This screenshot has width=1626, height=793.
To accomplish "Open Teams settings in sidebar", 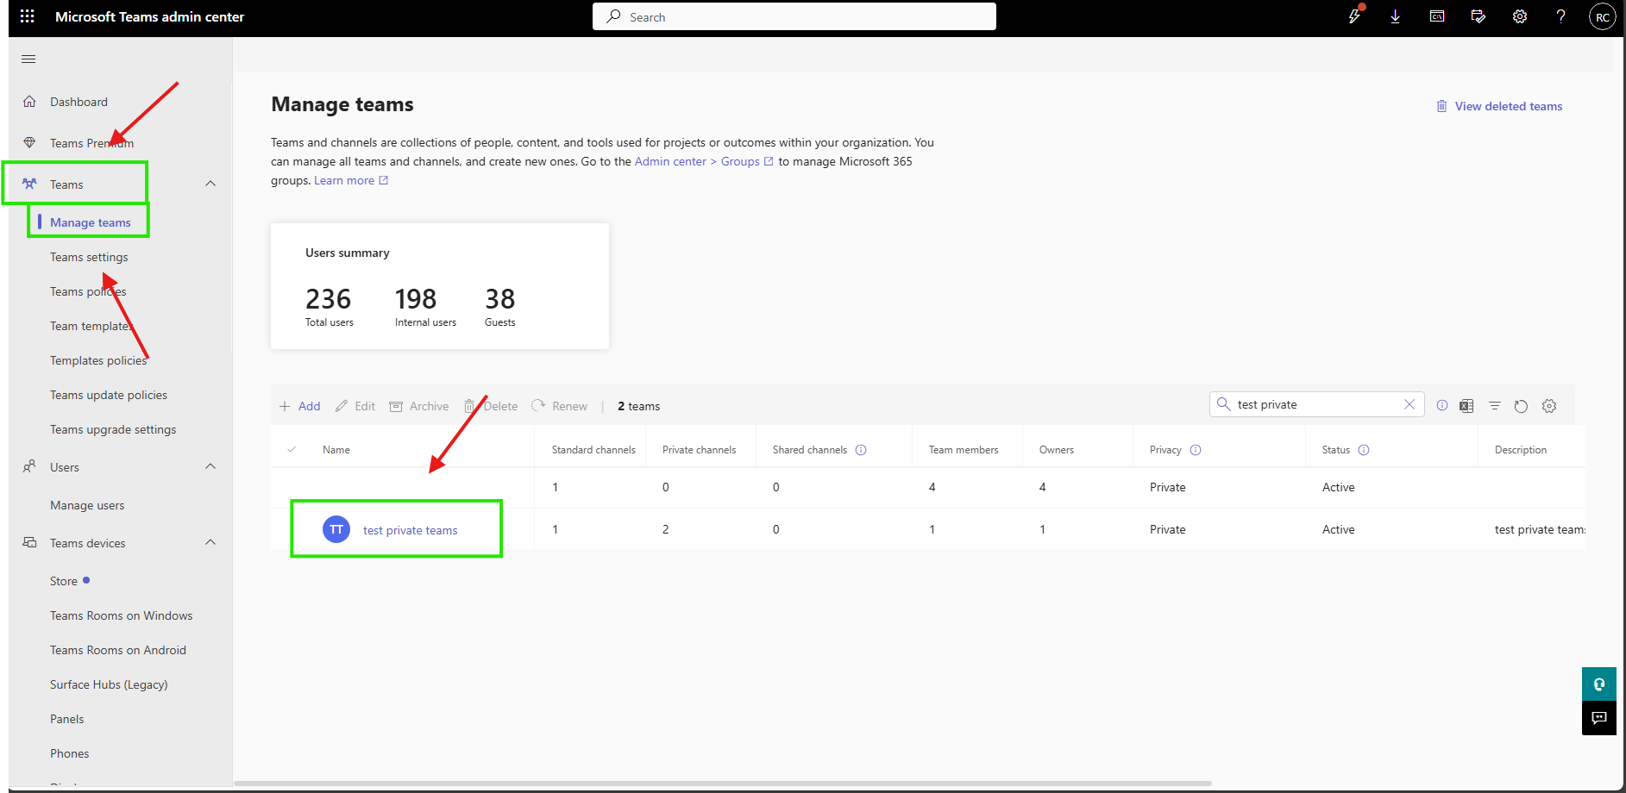I will (89, 257).
